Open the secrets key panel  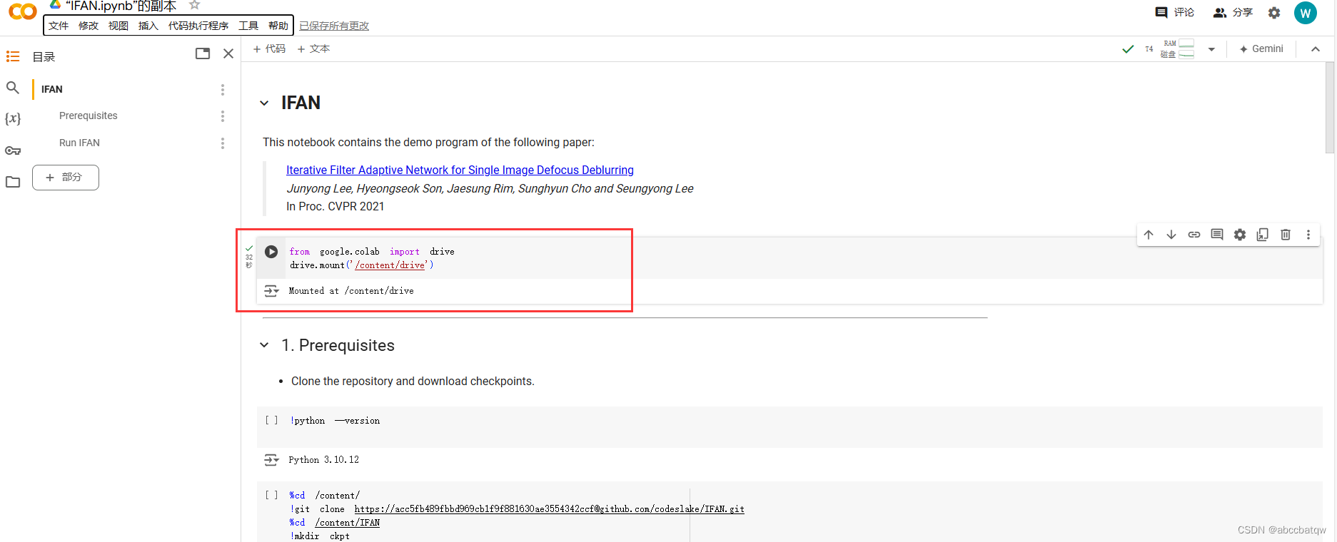pos(13,150)
